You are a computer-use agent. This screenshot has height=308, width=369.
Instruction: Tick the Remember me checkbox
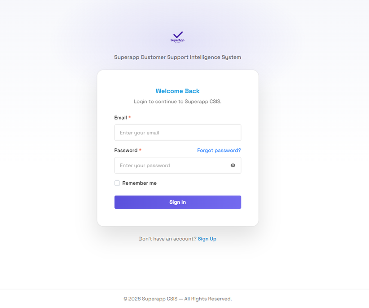pyautogui.click(x=117, y=183)
